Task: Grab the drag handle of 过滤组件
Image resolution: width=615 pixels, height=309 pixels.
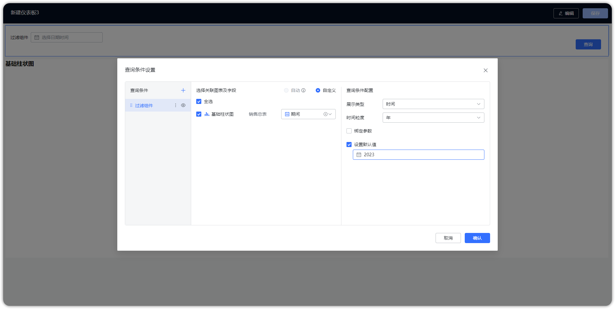Action: pos(131,105)
